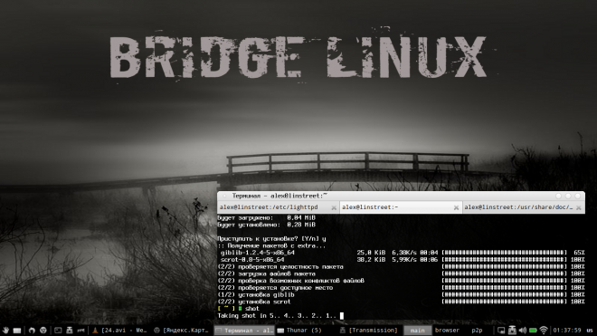Viewport: 597px width, 336px height.
Task: Select the alex@linstreet:~ terminal tab
Action: pyautogui.click(x=401, y=207)
